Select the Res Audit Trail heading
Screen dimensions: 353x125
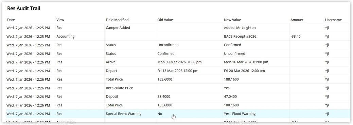[24, 8]
